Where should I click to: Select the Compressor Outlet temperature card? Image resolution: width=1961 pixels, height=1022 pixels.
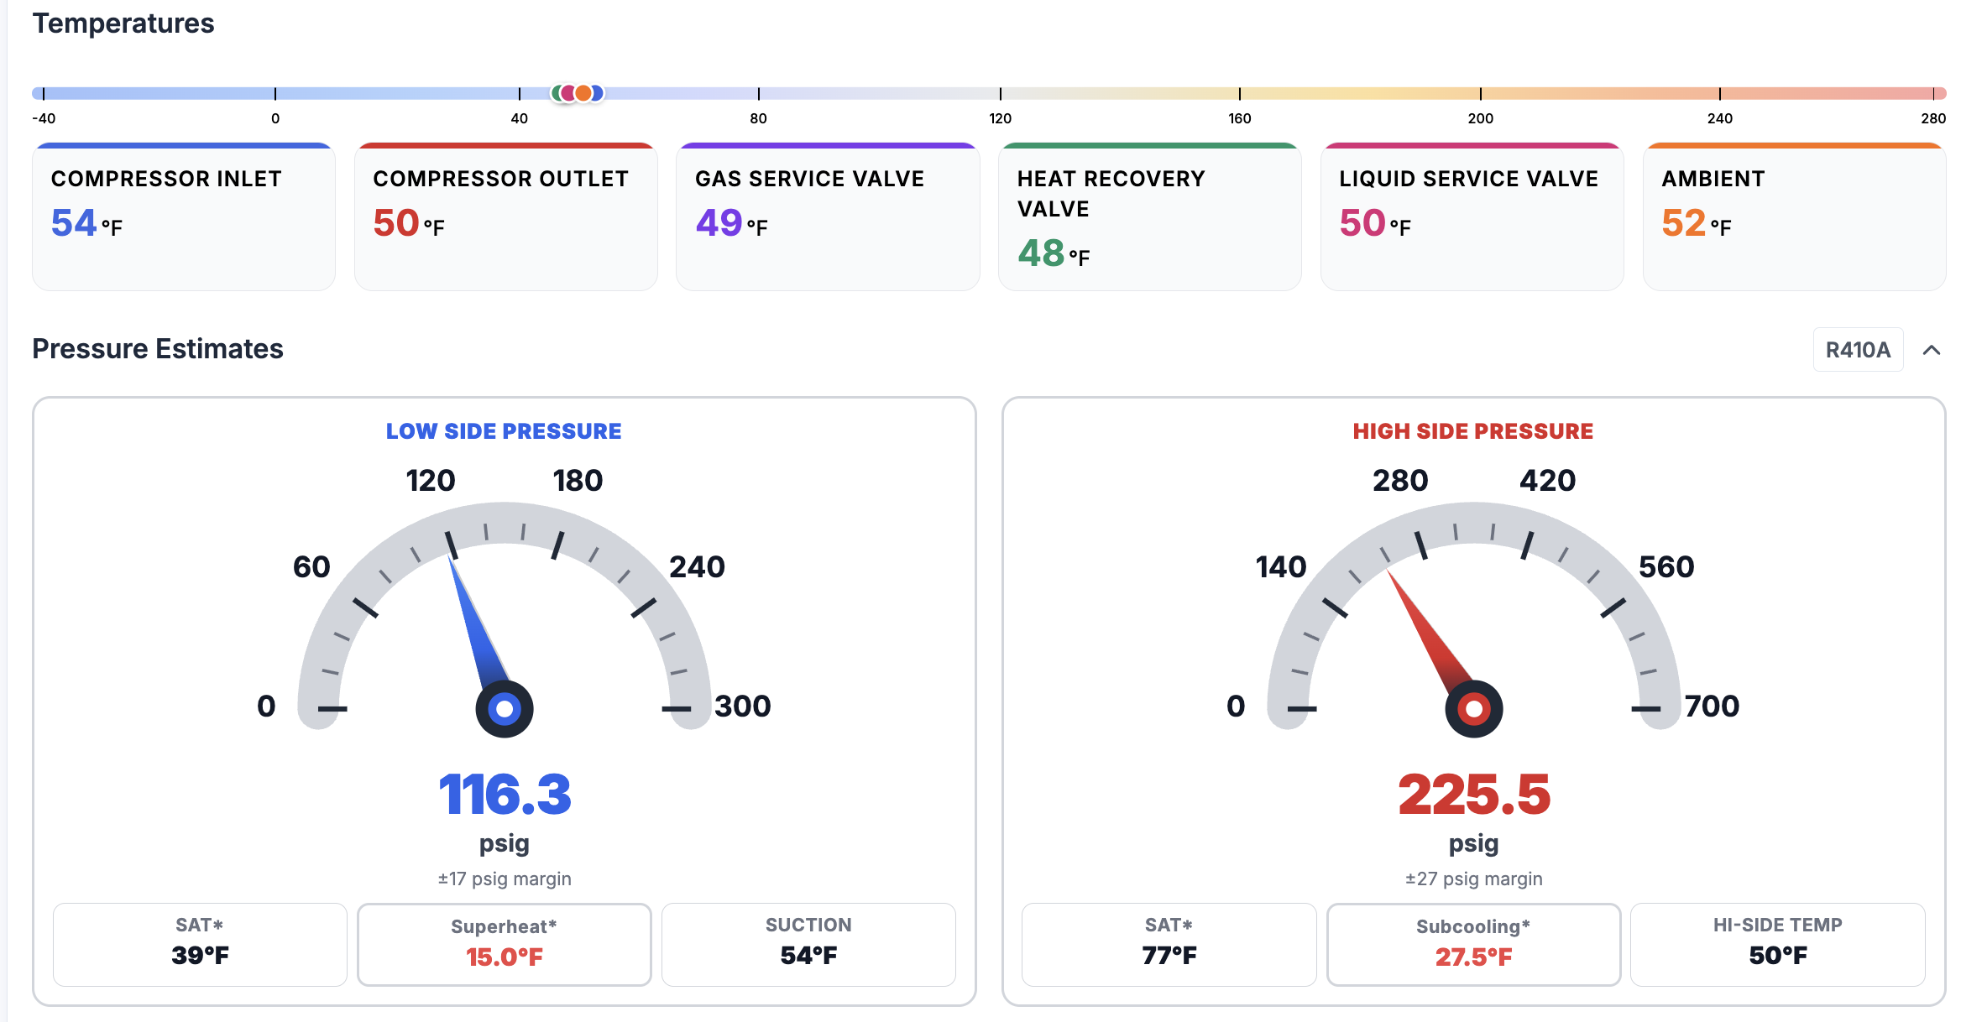pos(505,217)
